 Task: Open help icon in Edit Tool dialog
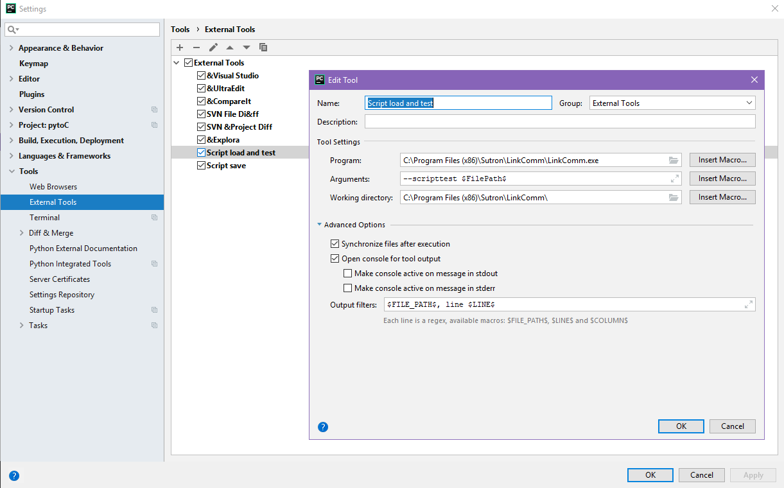point(323,426)
